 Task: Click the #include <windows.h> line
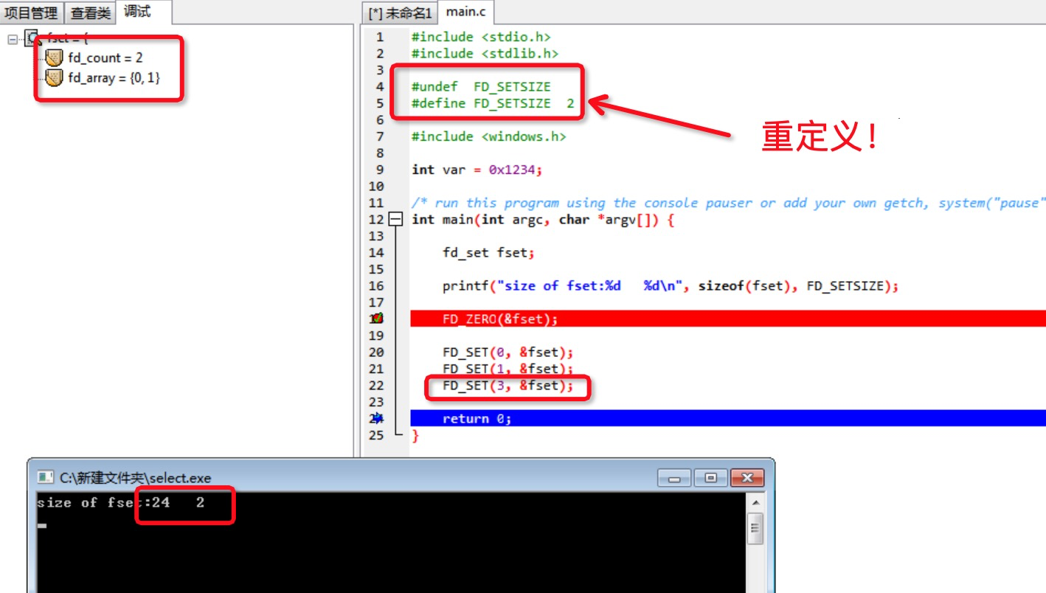coord(488,136)
